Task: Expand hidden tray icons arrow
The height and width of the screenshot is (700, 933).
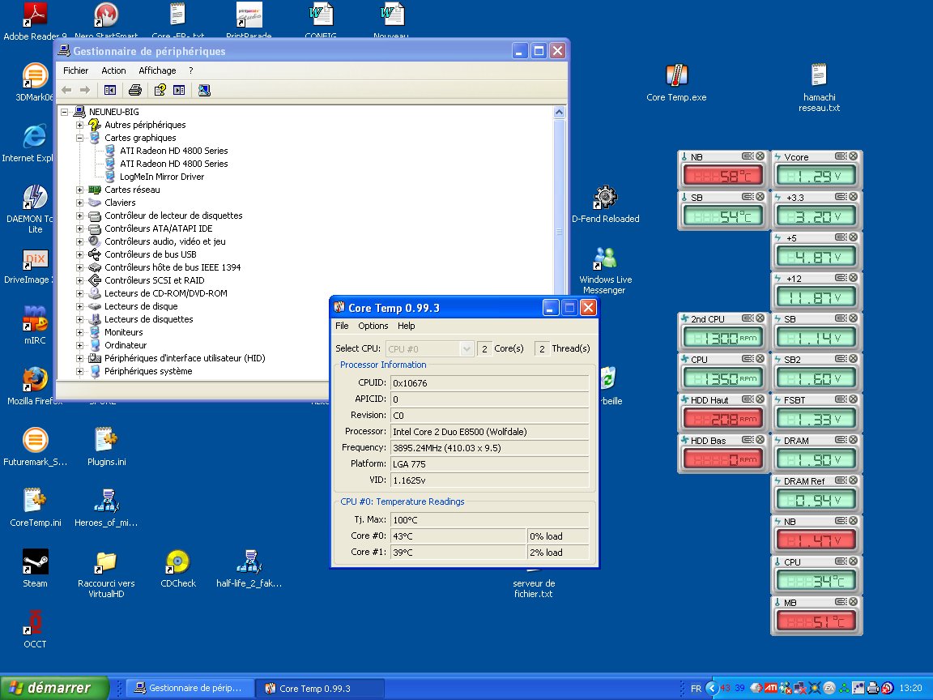Action: click(x=712, y=688)
